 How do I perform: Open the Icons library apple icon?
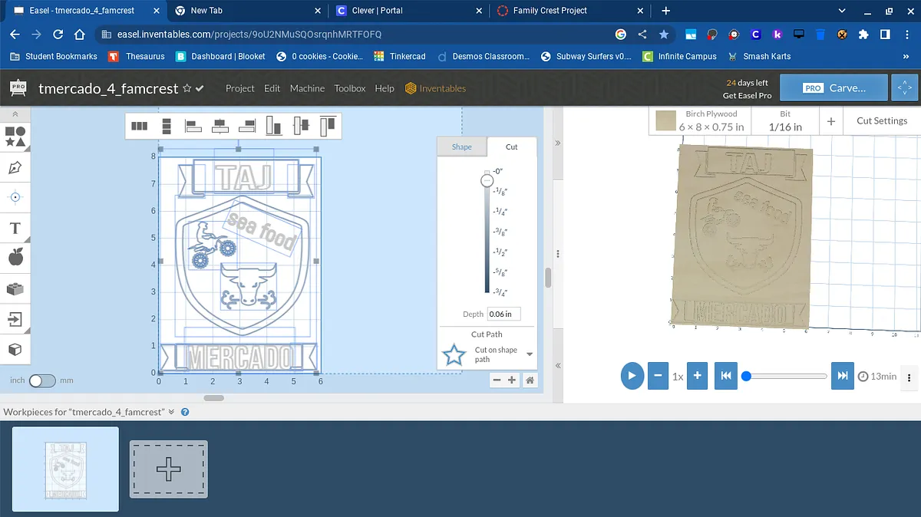coord(15,258)
